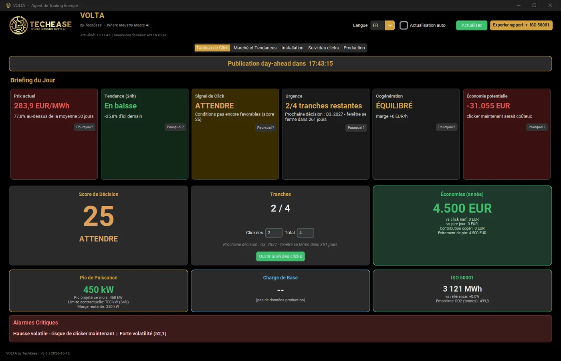The image size is (561, 361).
Task: Click the 450 kW peak power value
Action: coord(99,290)
